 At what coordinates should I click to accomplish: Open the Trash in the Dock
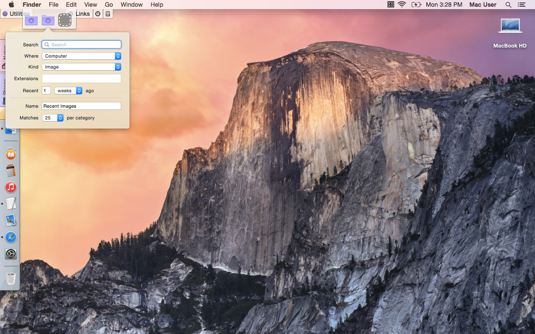11,278
